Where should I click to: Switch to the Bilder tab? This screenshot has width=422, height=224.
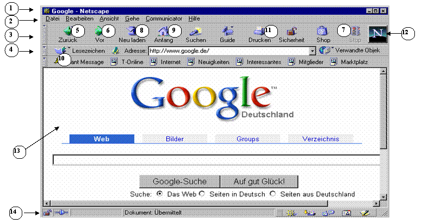point(175,139)
